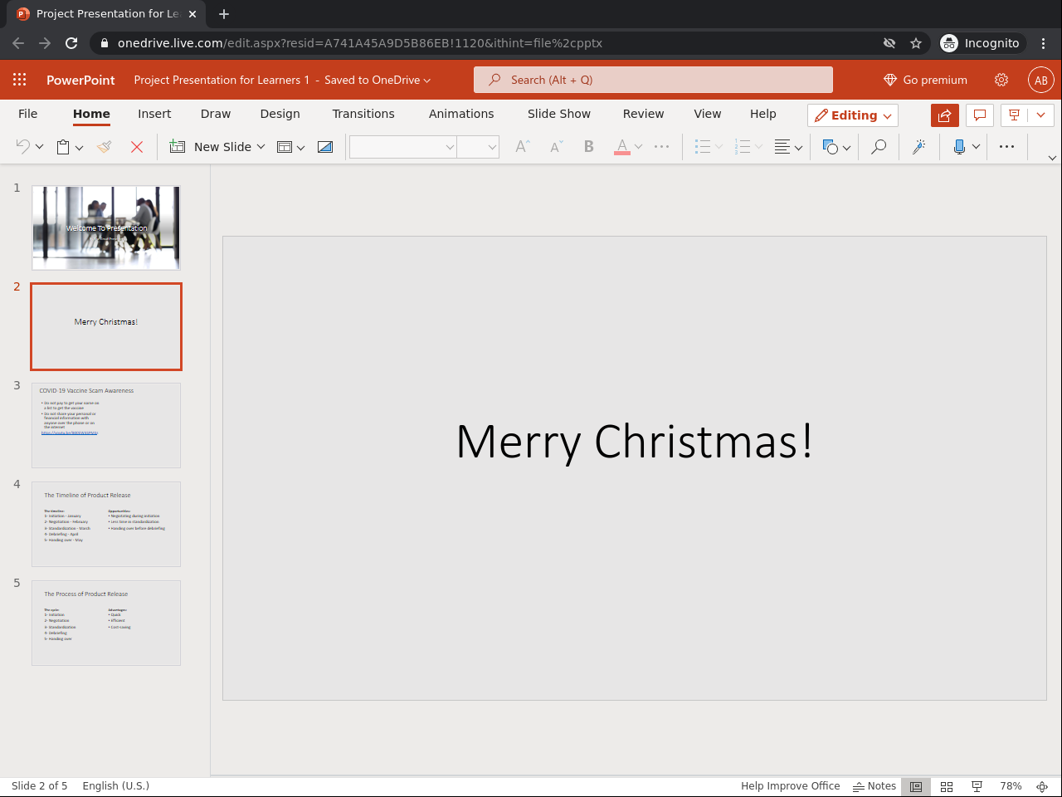Image resolution: width=1062 pixels, height=797 pixels.
Task: Open the font size combo box
Action: click(x=478, y=147)
